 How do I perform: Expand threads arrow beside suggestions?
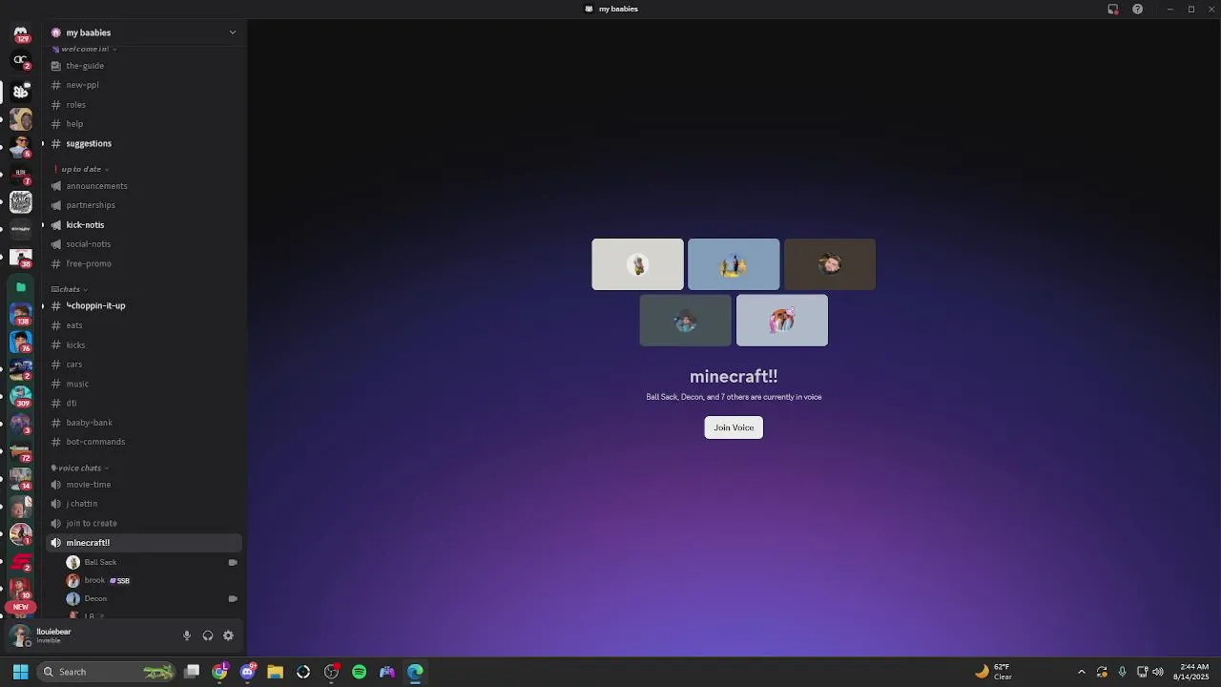pos(42,143)
